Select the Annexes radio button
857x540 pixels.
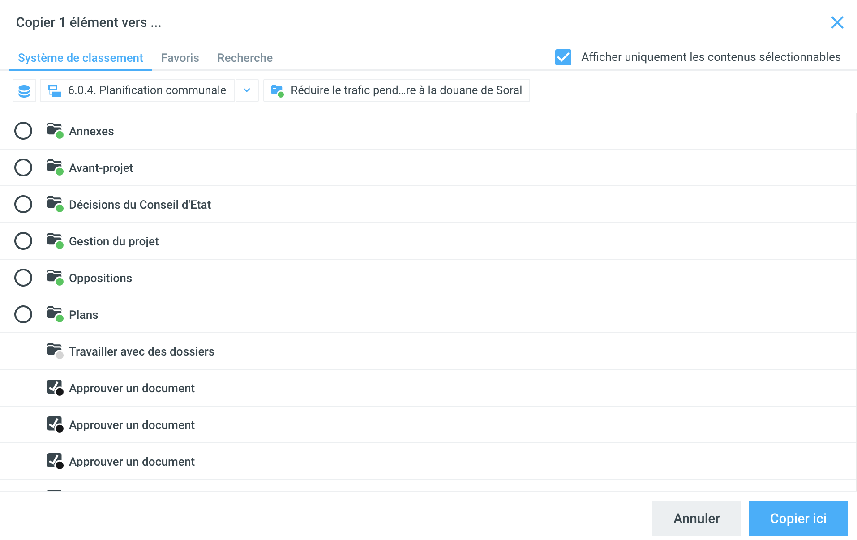23,131
